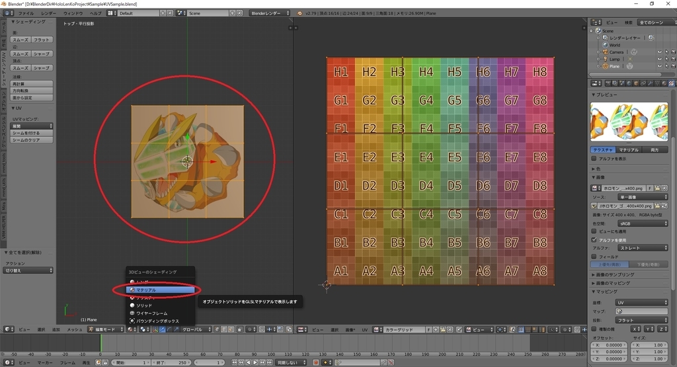Click the modifiers wrench properties icon

pyautogui.click(x=650, y=83)
